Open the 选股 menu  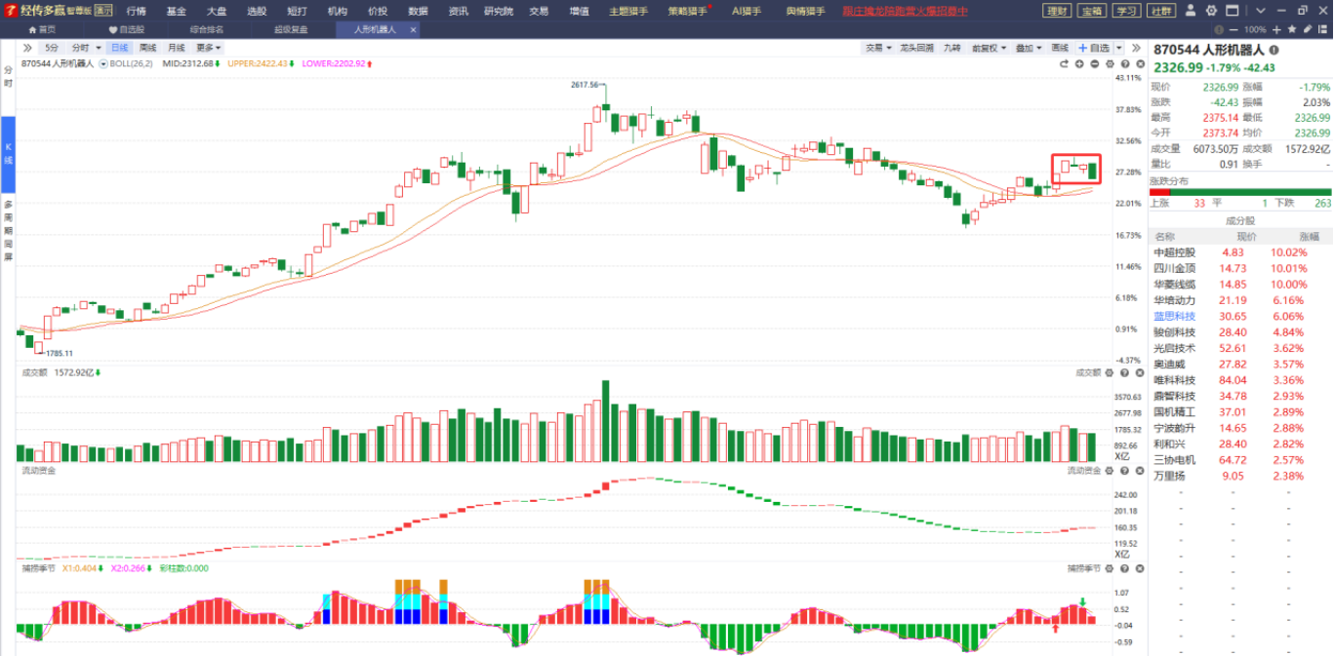(256, 11)
